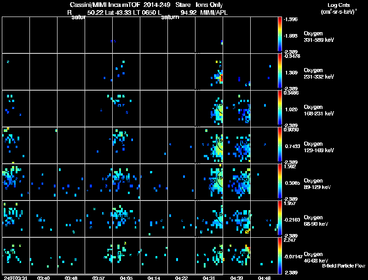Image resolution: width=368 pixels, height=280 pixels.
Task: Click the 'Stare' word in the title
Action: tap(183, 5)
